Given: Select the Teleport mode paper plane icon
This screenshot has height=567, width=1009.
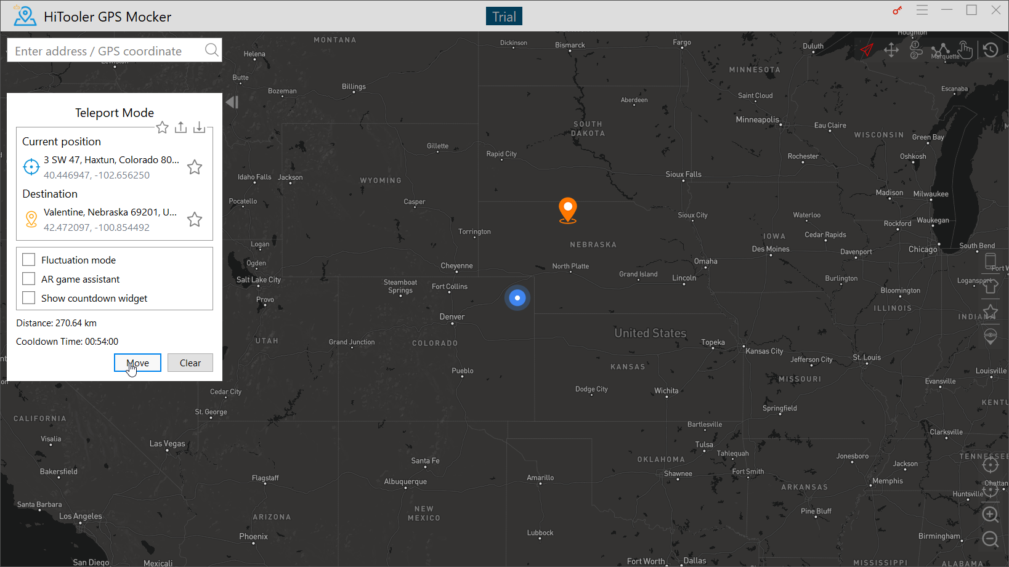Looking at the screenshot, I should (x=867, y=50).
